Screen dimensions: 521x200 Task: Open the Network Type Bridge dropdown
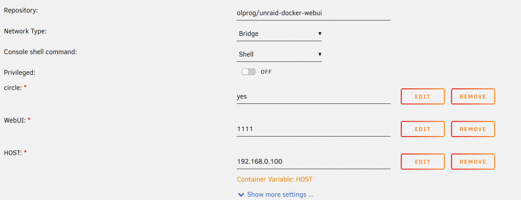pos(279,34)
